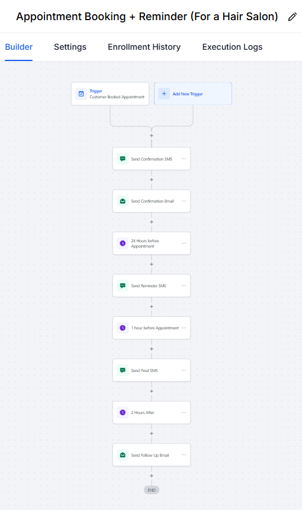This screenshot has height=510, width=302.
Task: Go to the Execution Logs tab
Action: 233,47
